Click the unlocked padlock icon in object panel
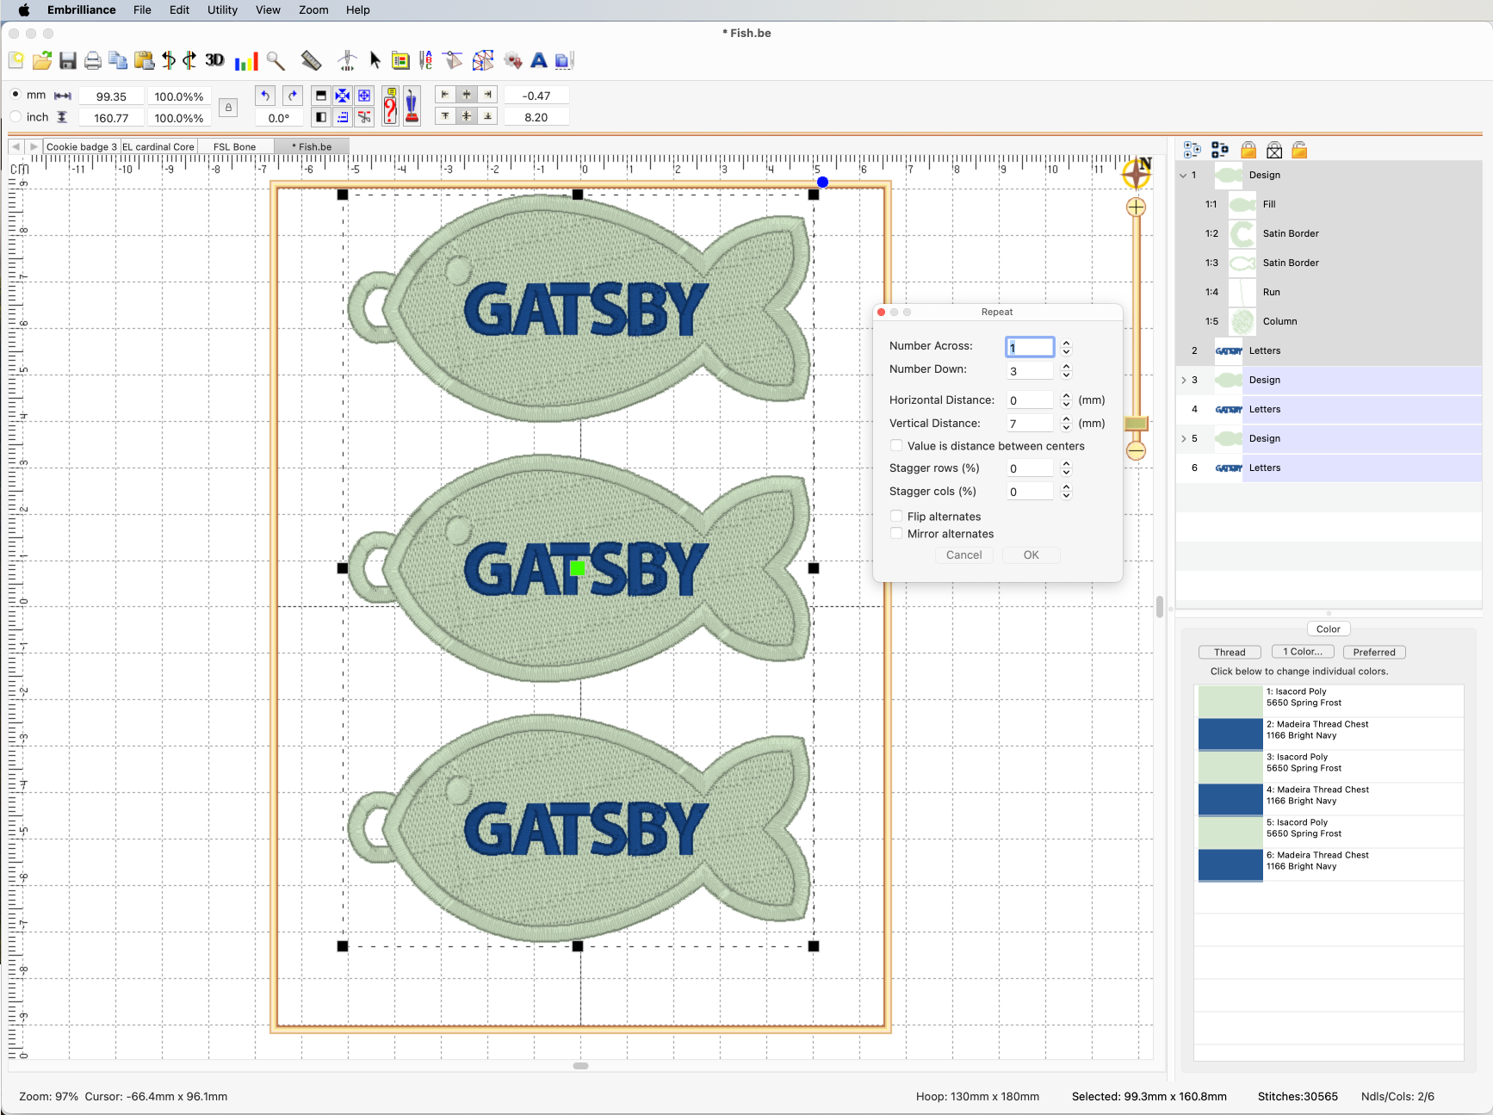 coord(1299,151)
